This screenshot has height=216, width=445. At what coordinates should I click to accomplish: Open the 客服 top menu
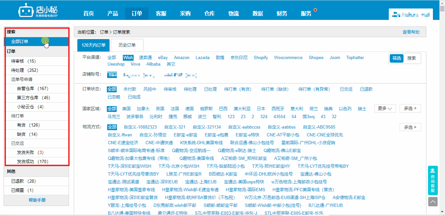click(x=161, y=13)
